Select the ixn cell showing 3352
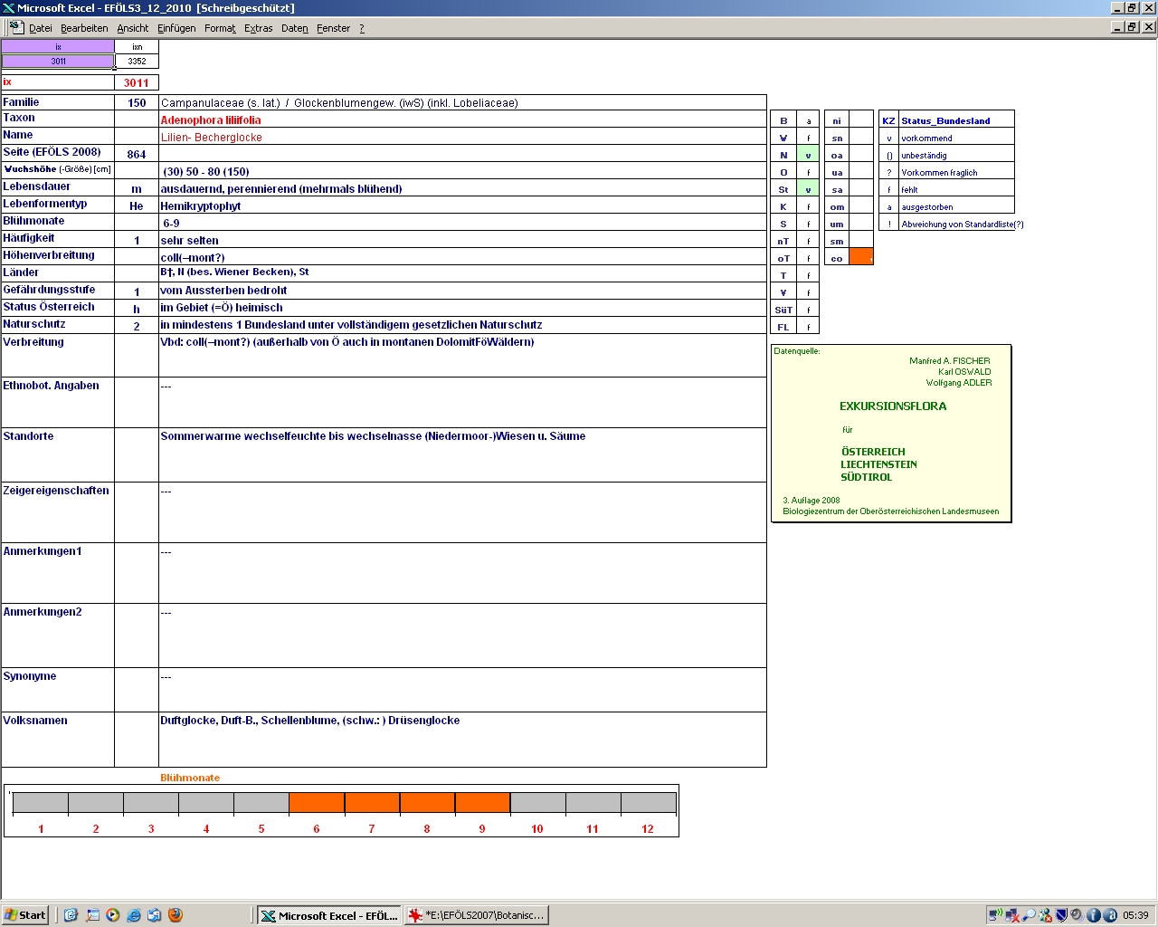This screenshot has width=1158, height=927. pos(137,62)
